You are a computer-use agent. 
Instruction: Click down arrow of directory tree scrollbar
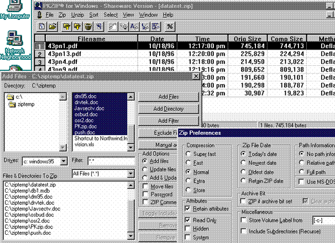point(62,147)
